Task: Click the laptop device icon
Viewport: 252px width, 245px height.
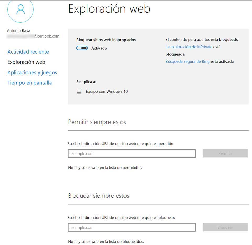Action: (79, 92)
